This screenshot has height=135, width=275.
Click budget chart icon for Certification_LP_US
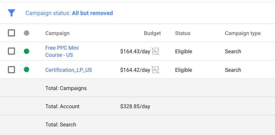[x=155, y=70]
